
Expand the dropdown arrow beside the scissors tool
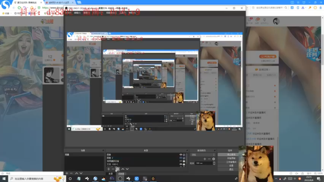click(x=305, y=8)
